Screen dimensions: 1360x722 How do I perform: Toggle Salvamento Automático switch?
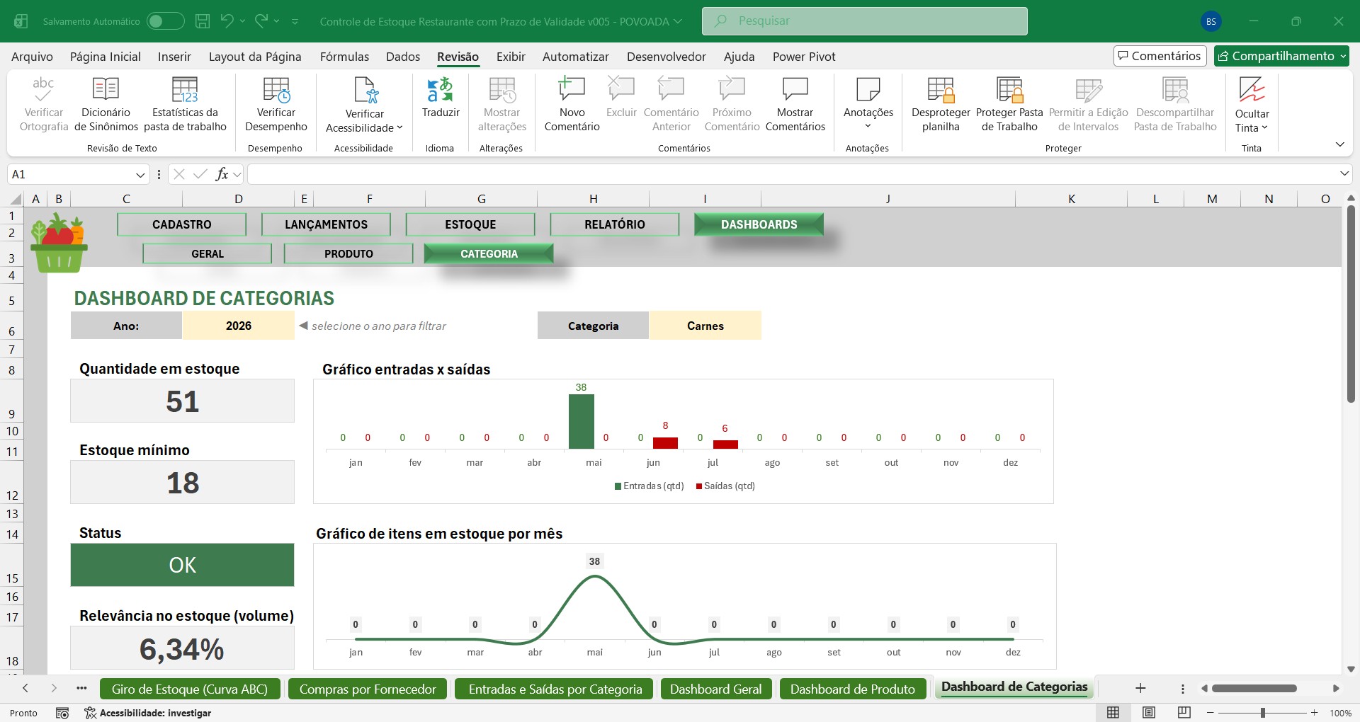165,21
